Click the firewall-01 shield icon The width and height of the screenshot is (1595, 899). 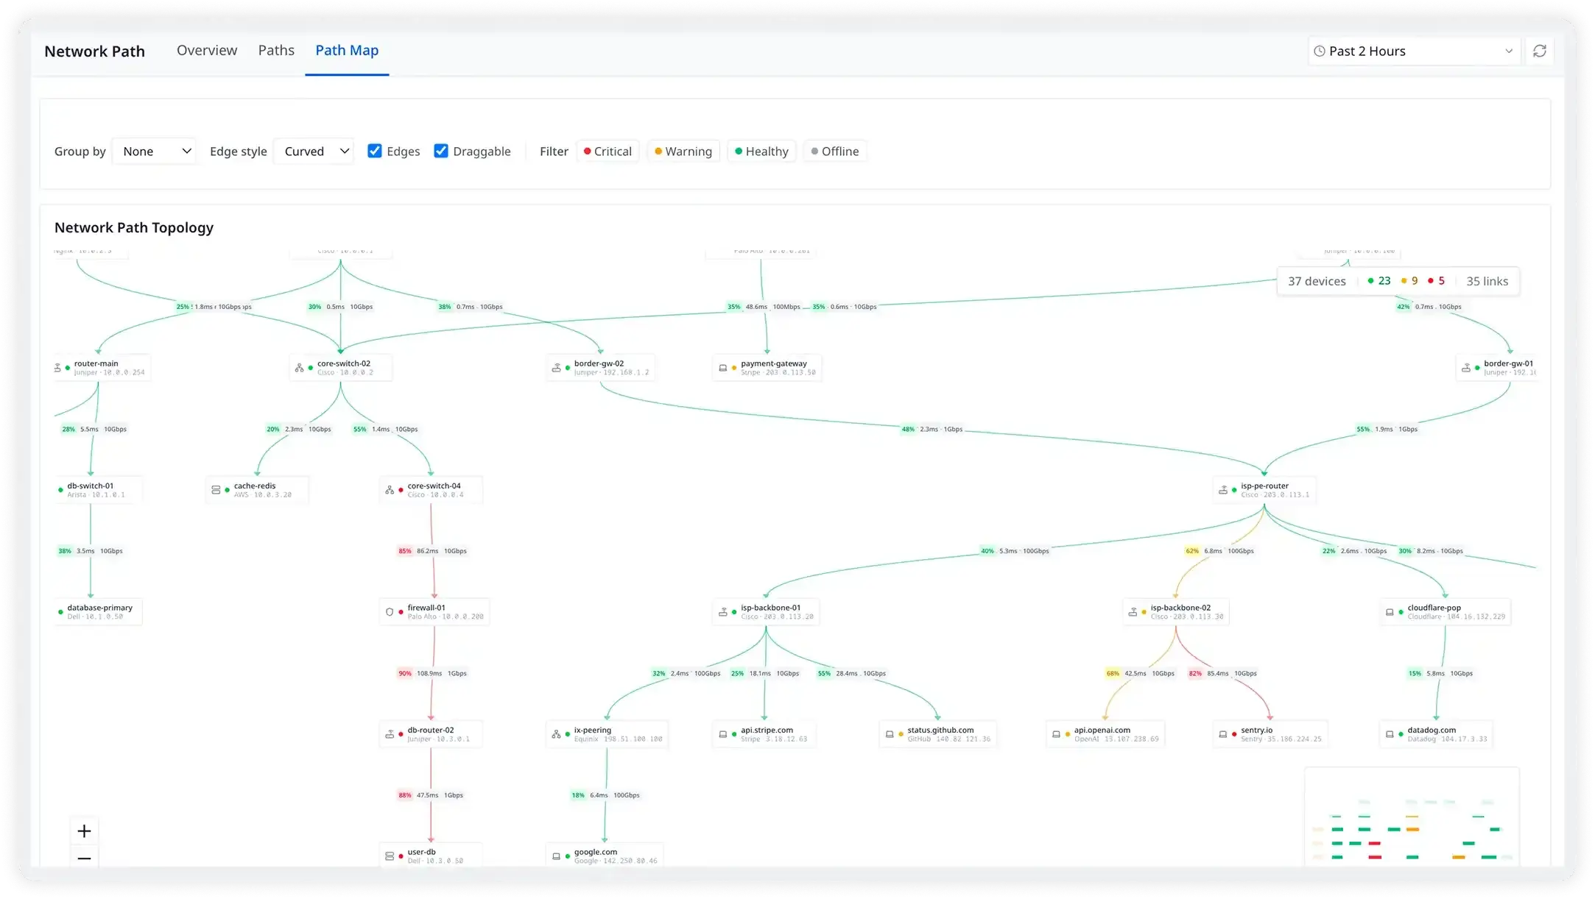click(391, 611)
